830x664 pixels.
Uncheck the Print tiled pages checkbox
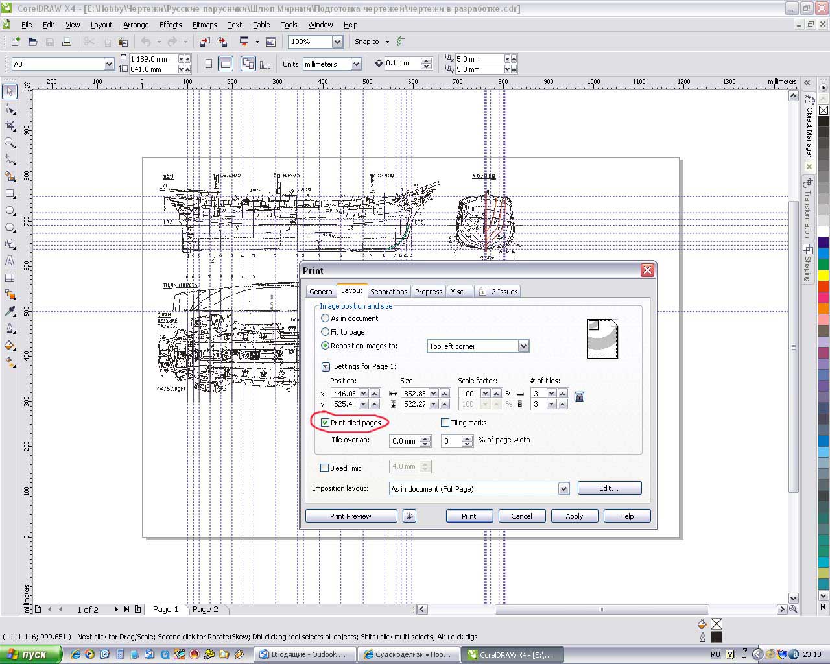coord(326,423)
